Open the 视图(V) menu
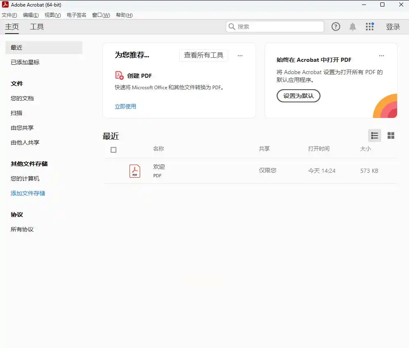Image resolution: width=409 pixels, height=348 pixels. tap(53, 15)
